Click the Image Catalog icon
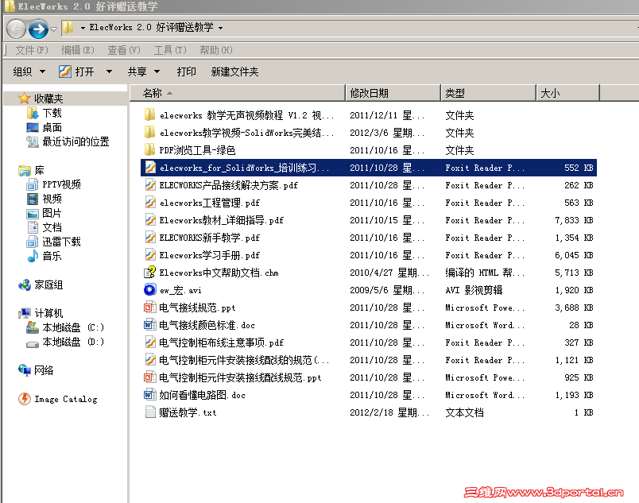Image resolution: width=639 pixels, height=503 pixels. click(25, 399)
